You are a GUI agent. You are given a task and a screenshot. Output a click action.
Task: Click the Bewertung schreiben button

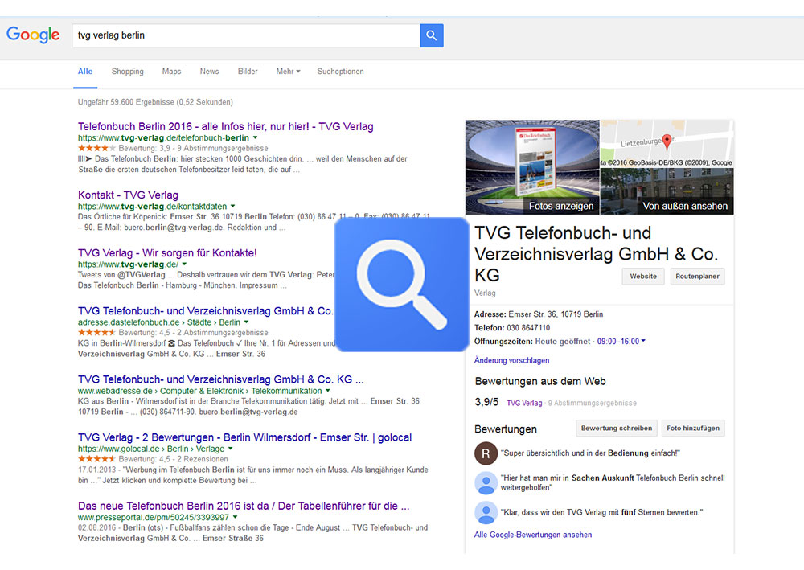coord(617,429)
